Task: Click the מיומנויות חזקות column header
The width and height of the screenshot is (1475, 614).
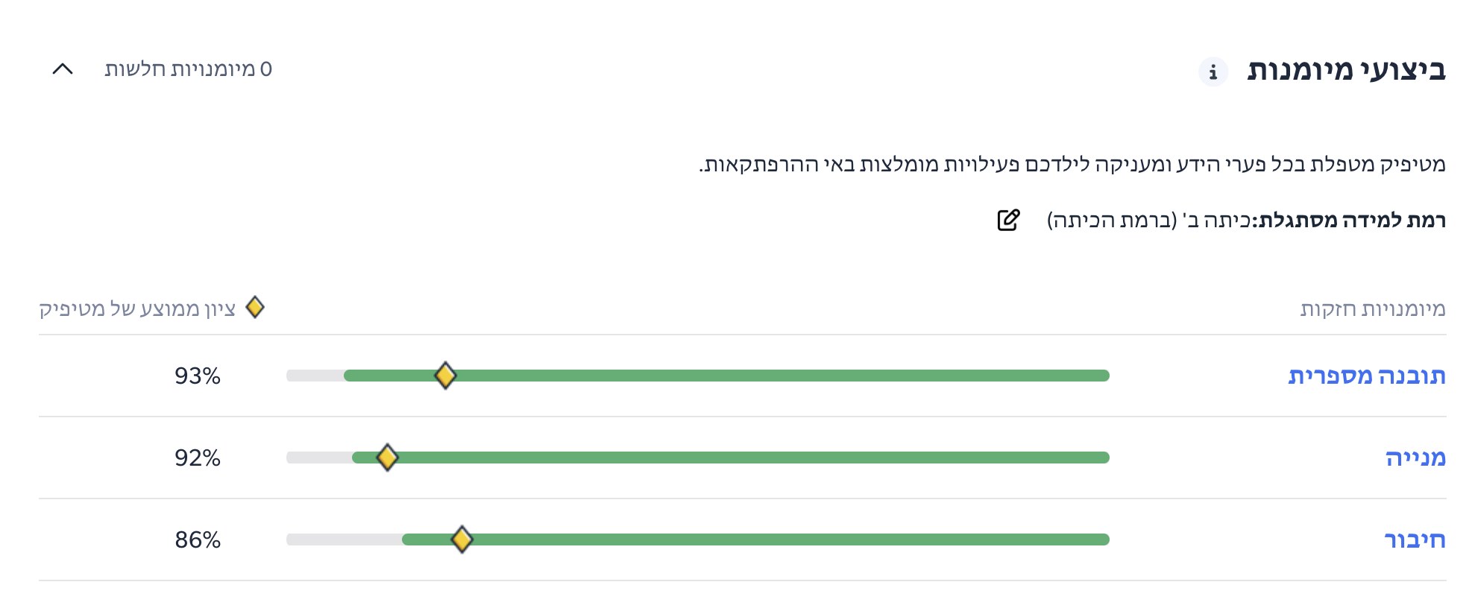Action: tap(1372, 308)
